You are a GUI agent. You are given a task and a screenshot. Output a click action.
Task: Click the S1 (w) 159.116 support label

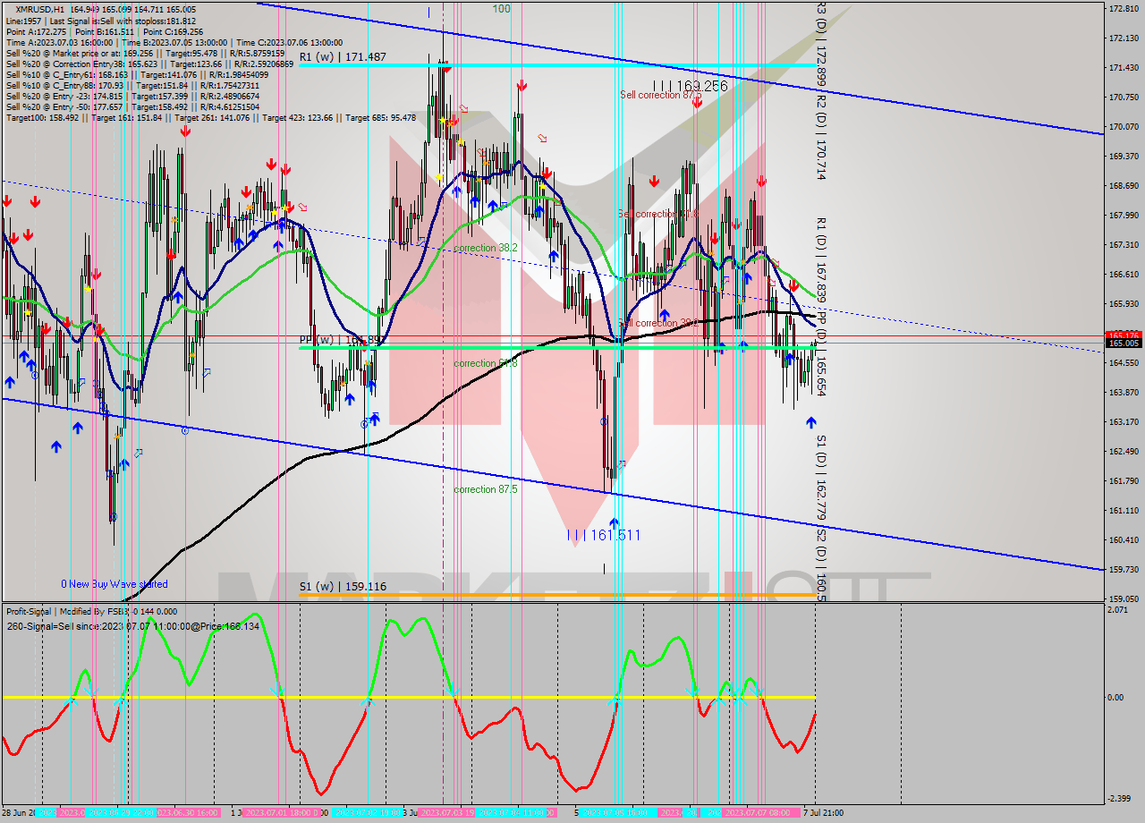click(343, 587)
